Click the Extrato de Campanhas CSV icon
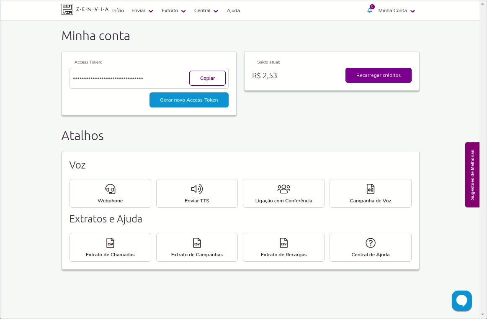The height and width of the screenshot is (319, 487). point(197,243)
